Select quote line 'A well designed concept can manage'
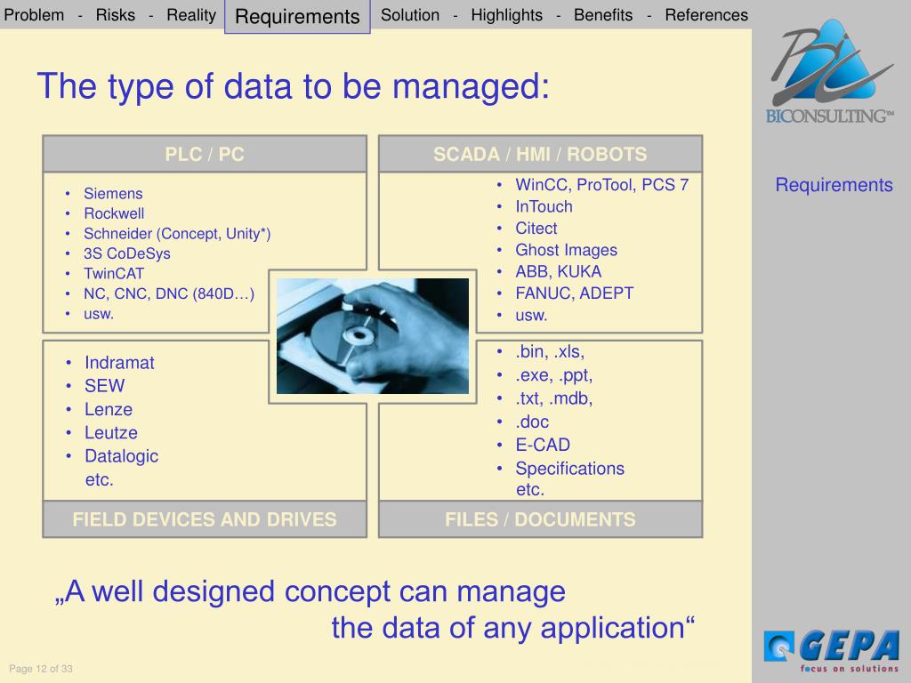The height and width of the screenshot is (683, 911). (x=310, y=592)
